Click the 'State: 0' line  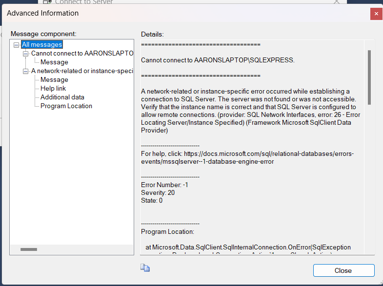tap(152, 200)
